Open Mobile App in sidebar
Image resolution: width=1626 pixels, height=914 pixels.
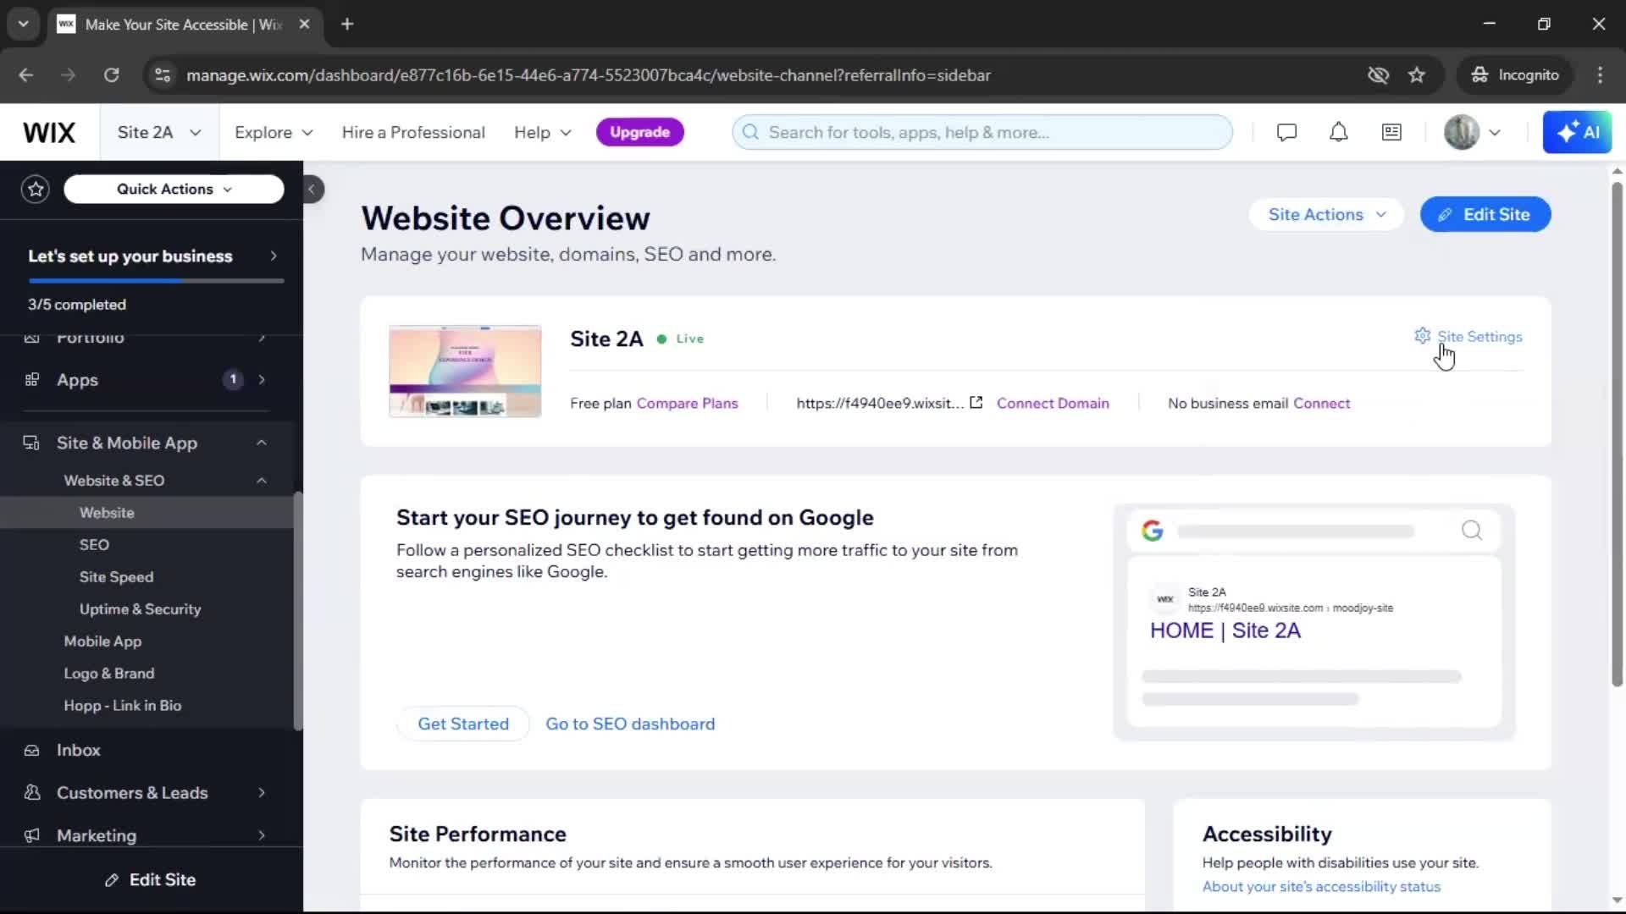tap(102, 641)
